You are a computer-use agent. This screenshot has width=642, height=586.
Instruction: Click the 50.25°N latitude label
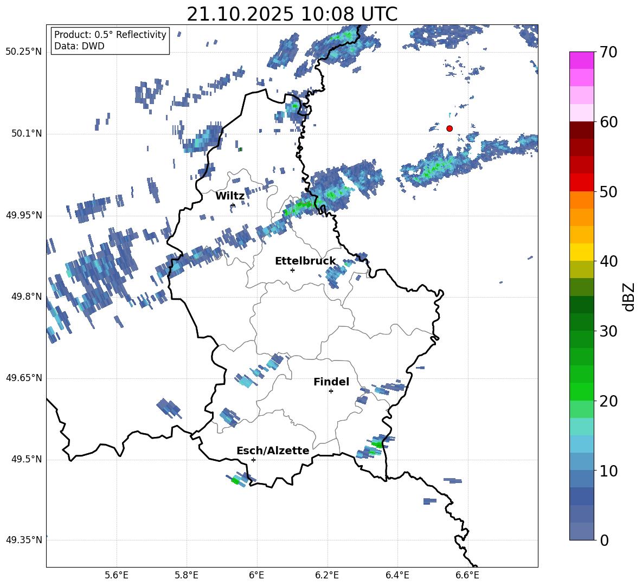coord(24,52)
